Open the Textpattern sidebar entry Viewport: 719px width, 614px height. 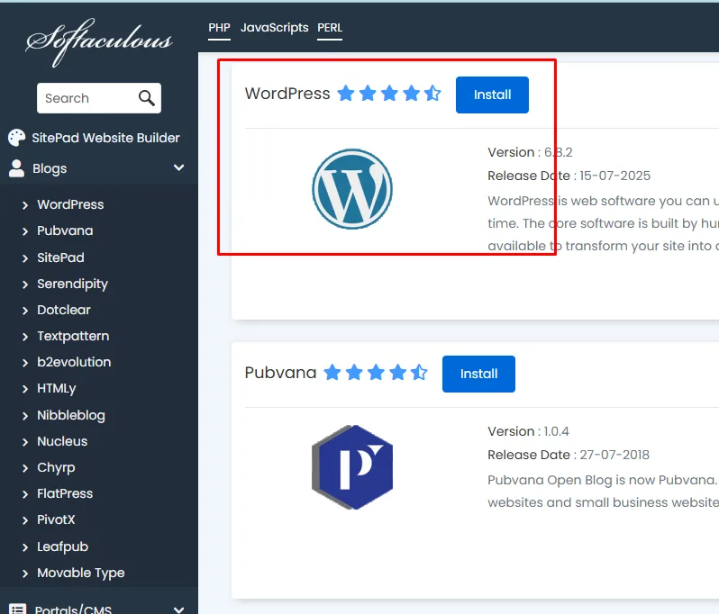(73, 336)
